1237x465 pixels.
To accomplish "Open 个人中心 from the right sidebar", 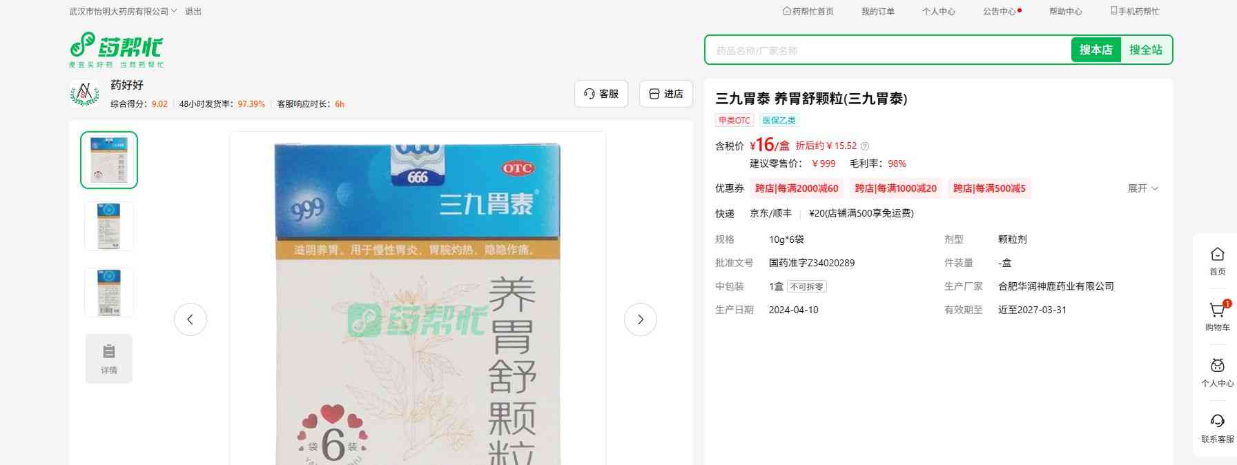I will [x=1217, y=367].
